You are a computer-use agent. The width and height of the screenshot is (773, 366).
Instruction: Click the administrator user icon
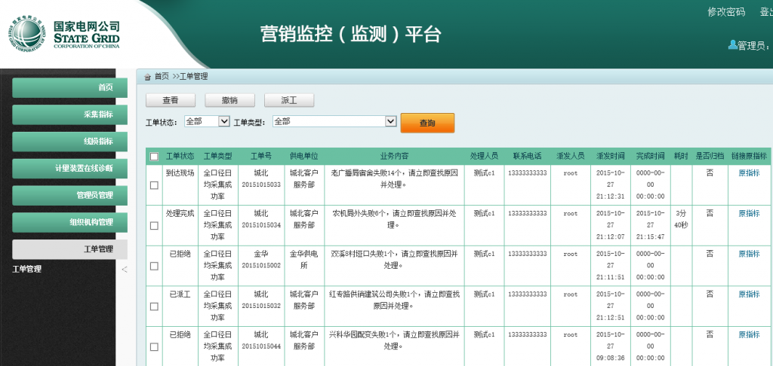click(x=732, y=44)
